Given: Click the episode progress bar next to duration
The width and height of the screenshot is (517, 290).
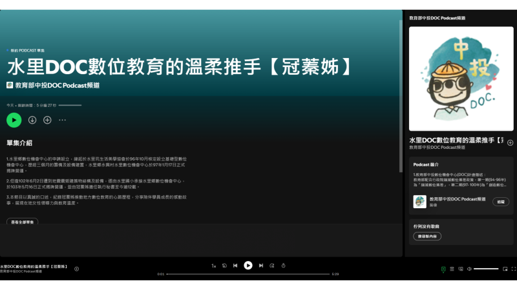Looking at the screenshot, I should (70, 105).
